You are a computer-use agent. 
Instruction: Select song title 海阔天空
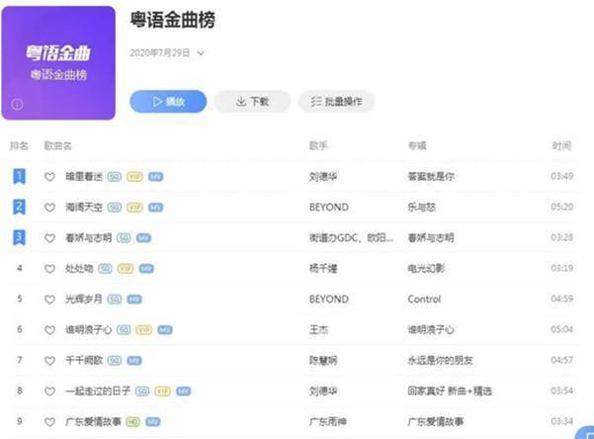tap(84, 208)
